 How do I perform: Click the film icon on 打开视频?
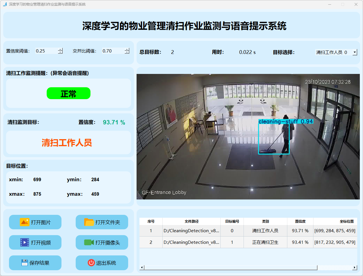(24, 242)
